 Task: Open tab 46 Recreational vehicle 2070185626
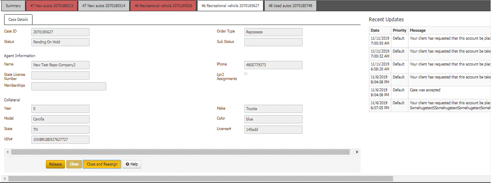click(x=163, y=6)
